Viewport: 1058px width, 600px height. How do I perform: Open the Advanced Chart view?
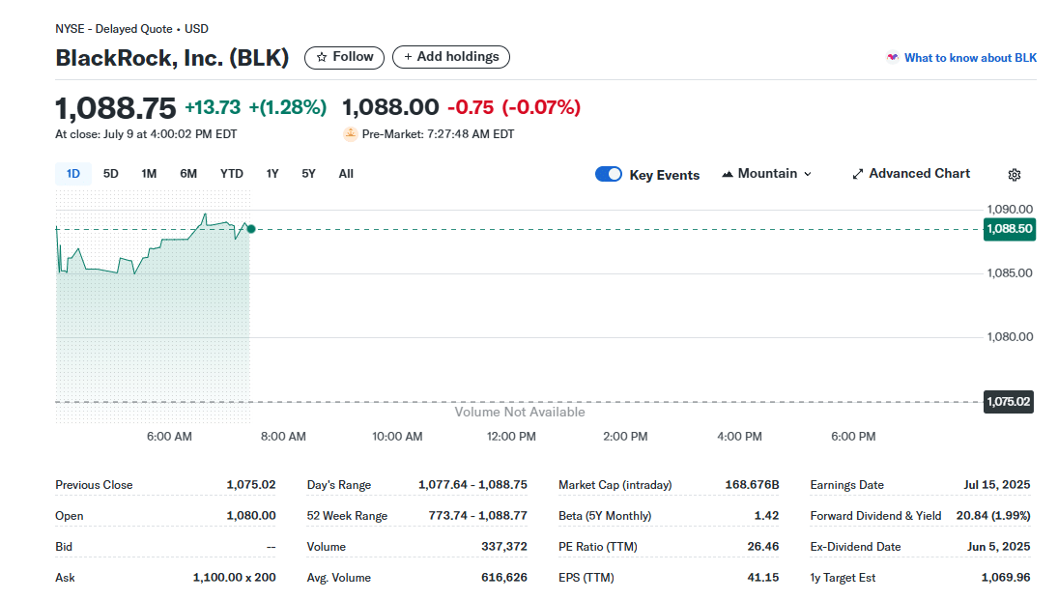click(x=911, y=174)
